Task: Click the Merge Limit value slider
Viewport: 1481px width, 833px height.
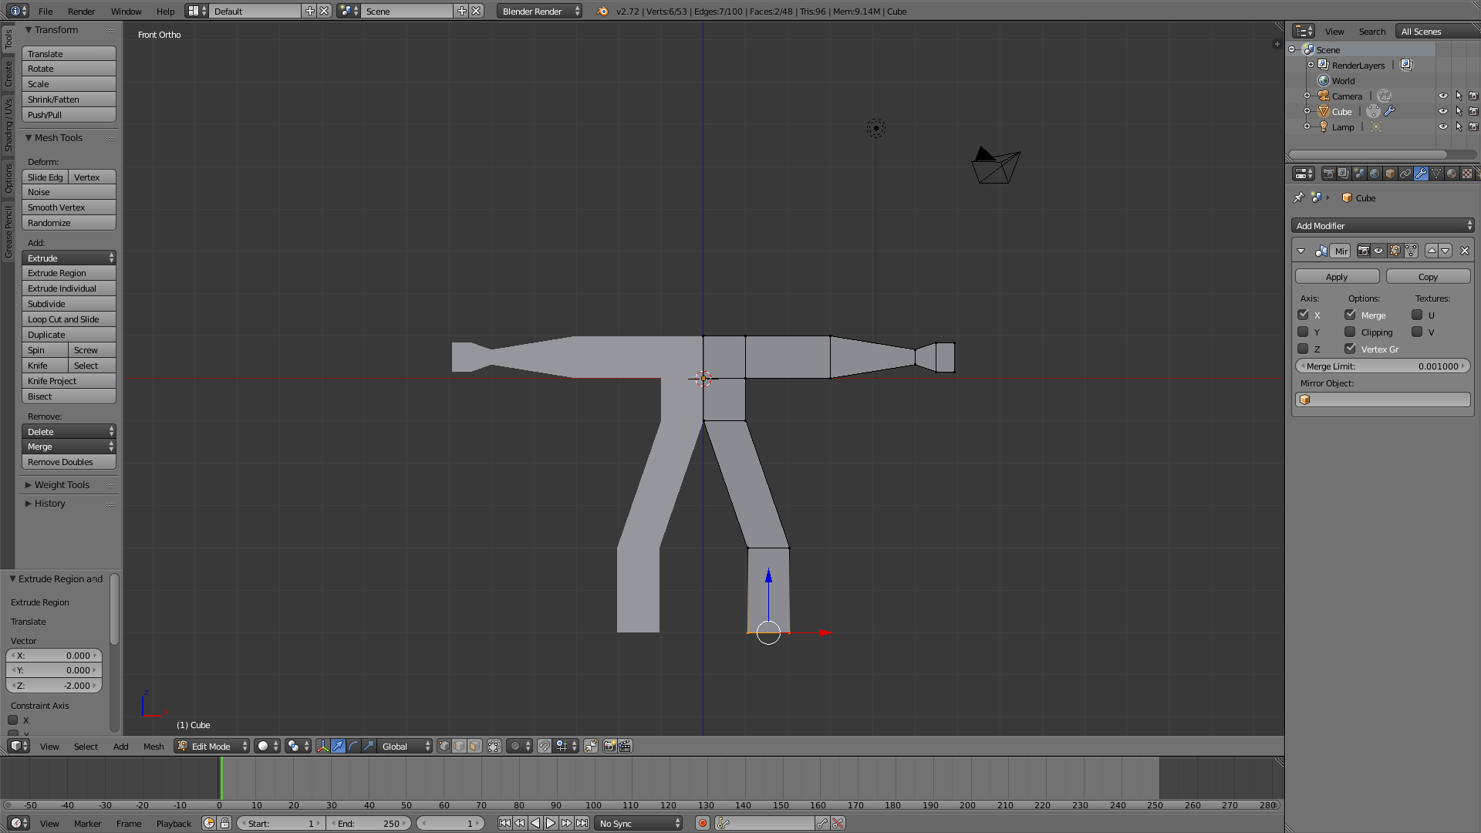Action: pos(1382,366)
